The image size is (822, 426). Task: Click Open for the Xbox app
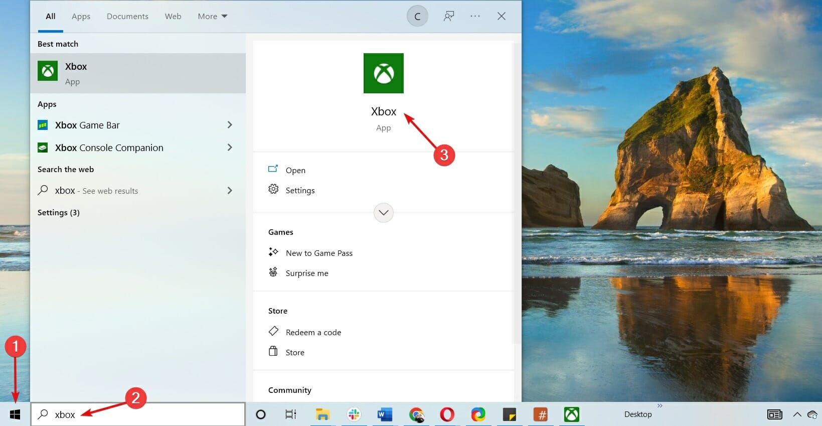[295, 171]
